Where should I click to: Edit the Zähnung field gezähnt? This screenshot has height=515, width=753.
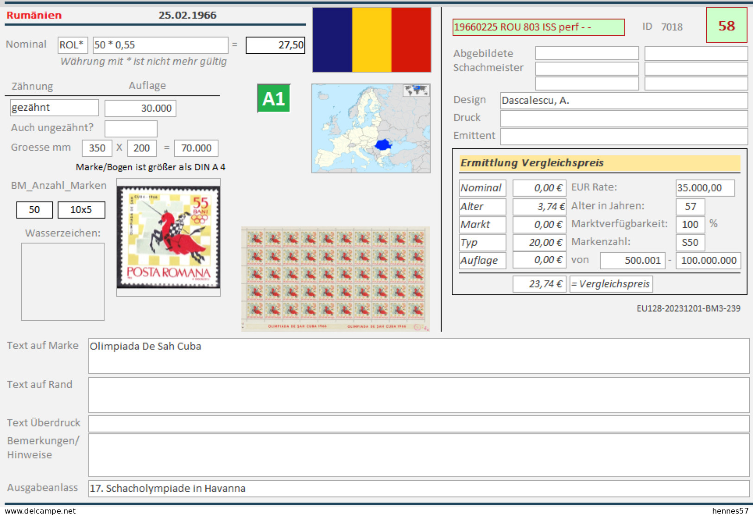coord(54,108)
